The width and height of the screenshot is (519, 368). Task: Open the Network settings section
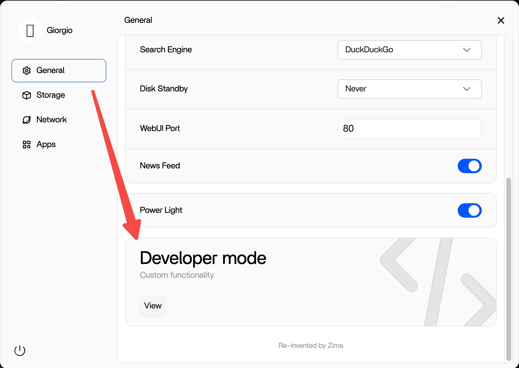tap(51, 120)
